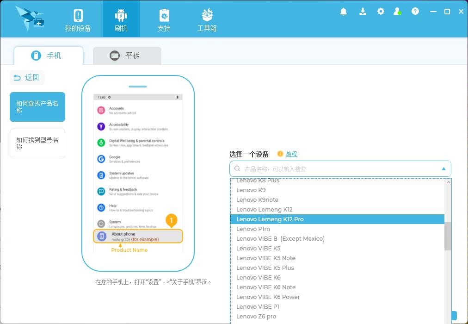
Task: Select Lenovo VIBE P1
Action: click(x=337, y=306)
